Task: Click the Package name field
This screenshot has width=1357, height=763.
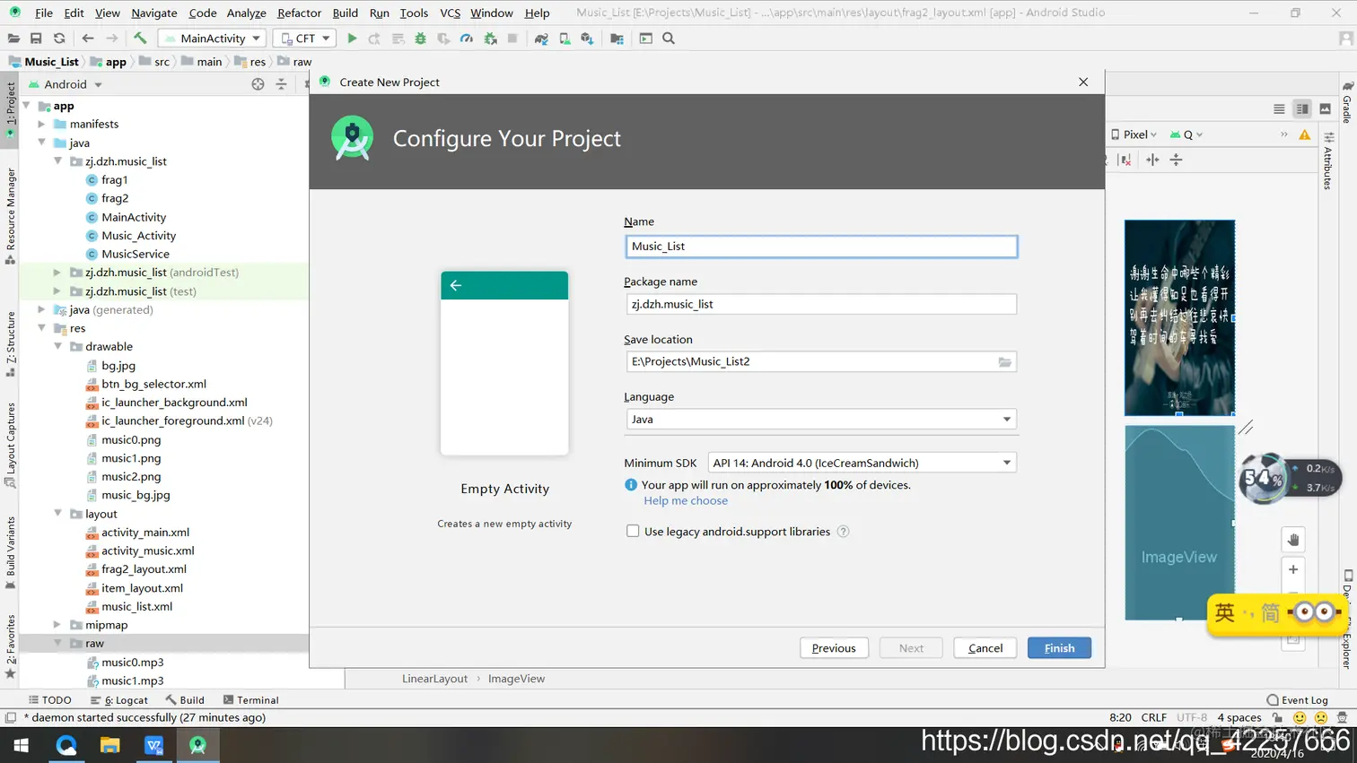Action: (x=821, y=304)
